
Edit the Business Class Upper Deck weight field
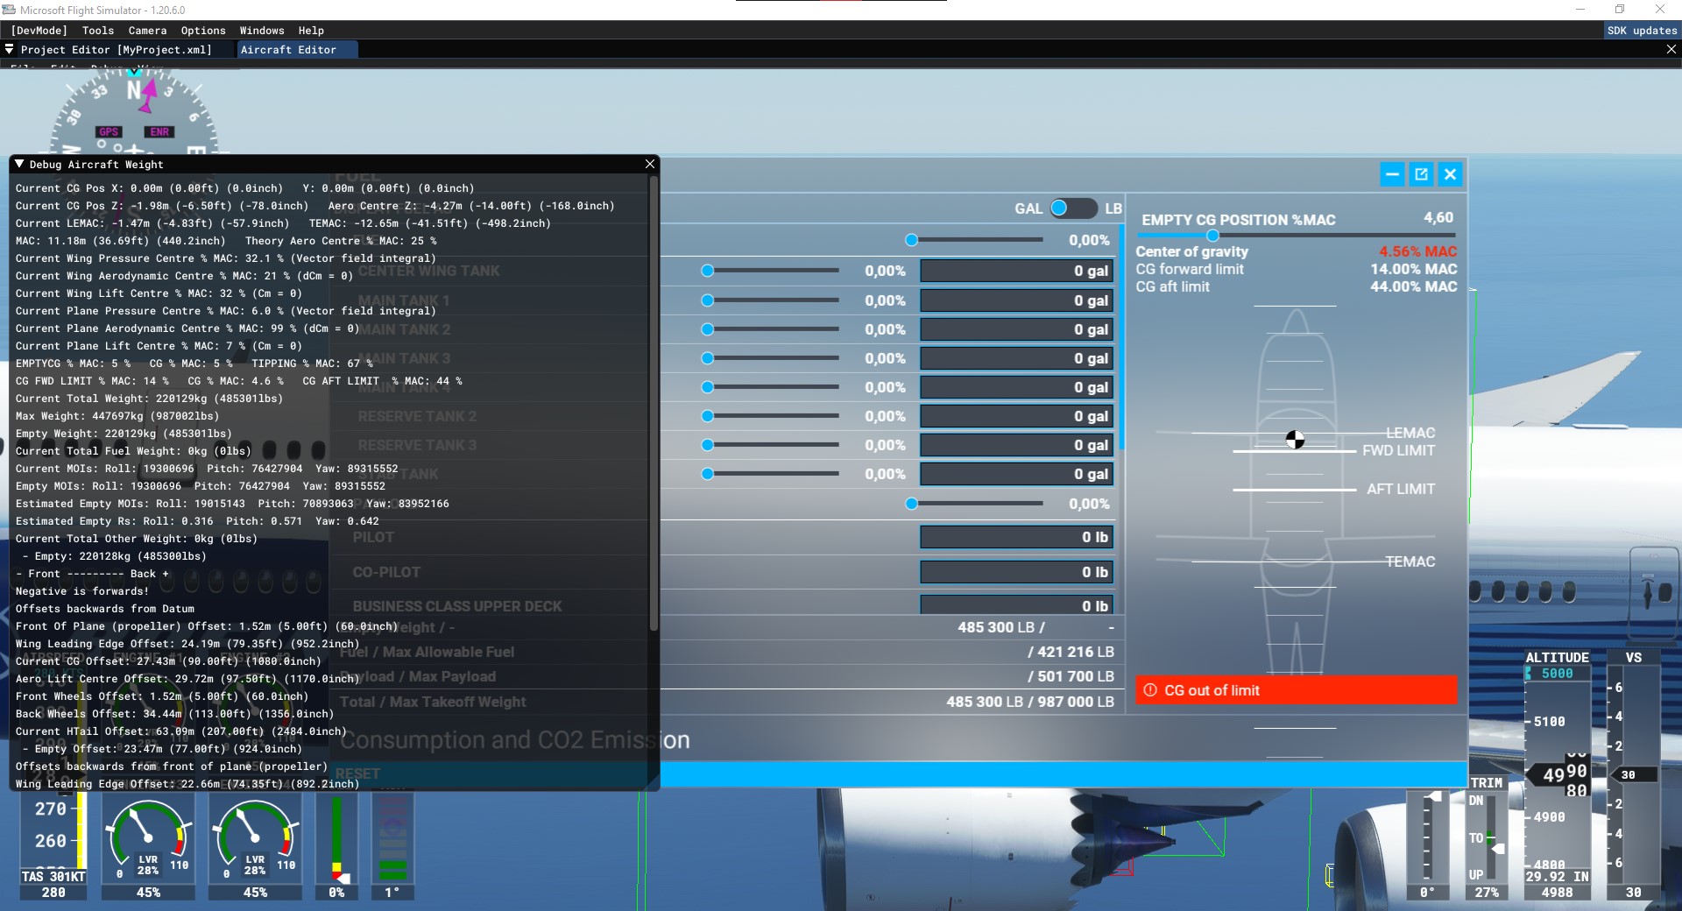point(1016,605)
